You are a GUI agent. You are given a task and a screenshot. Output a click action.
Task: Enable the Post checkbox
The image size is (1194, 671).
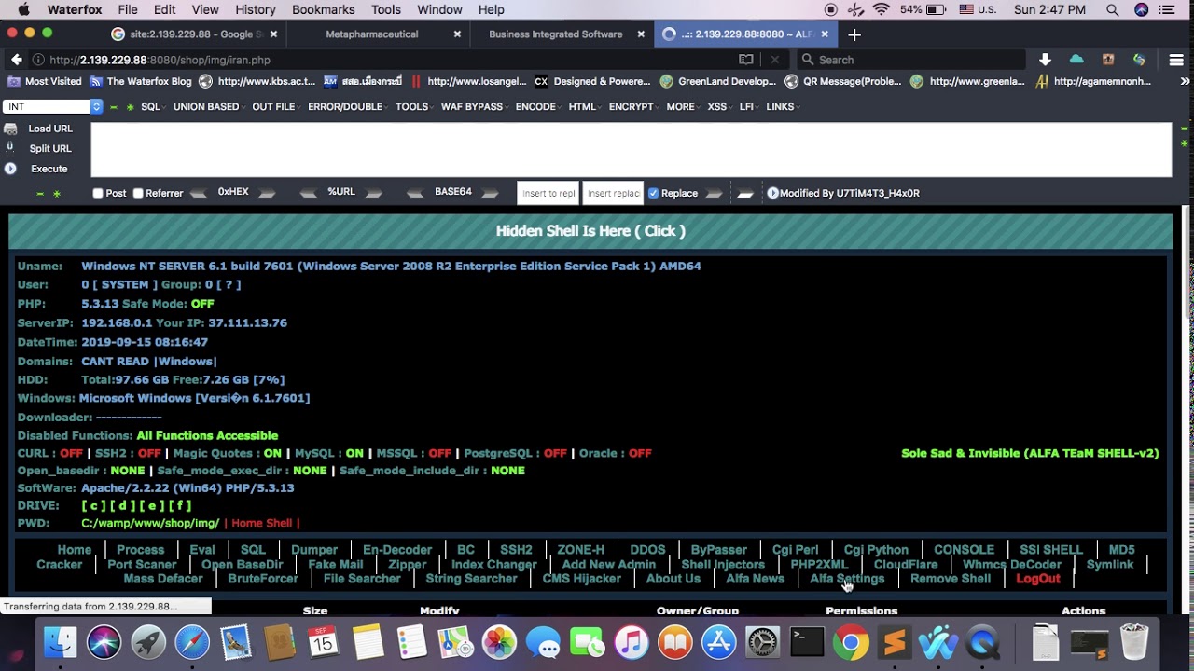(98, 193)
